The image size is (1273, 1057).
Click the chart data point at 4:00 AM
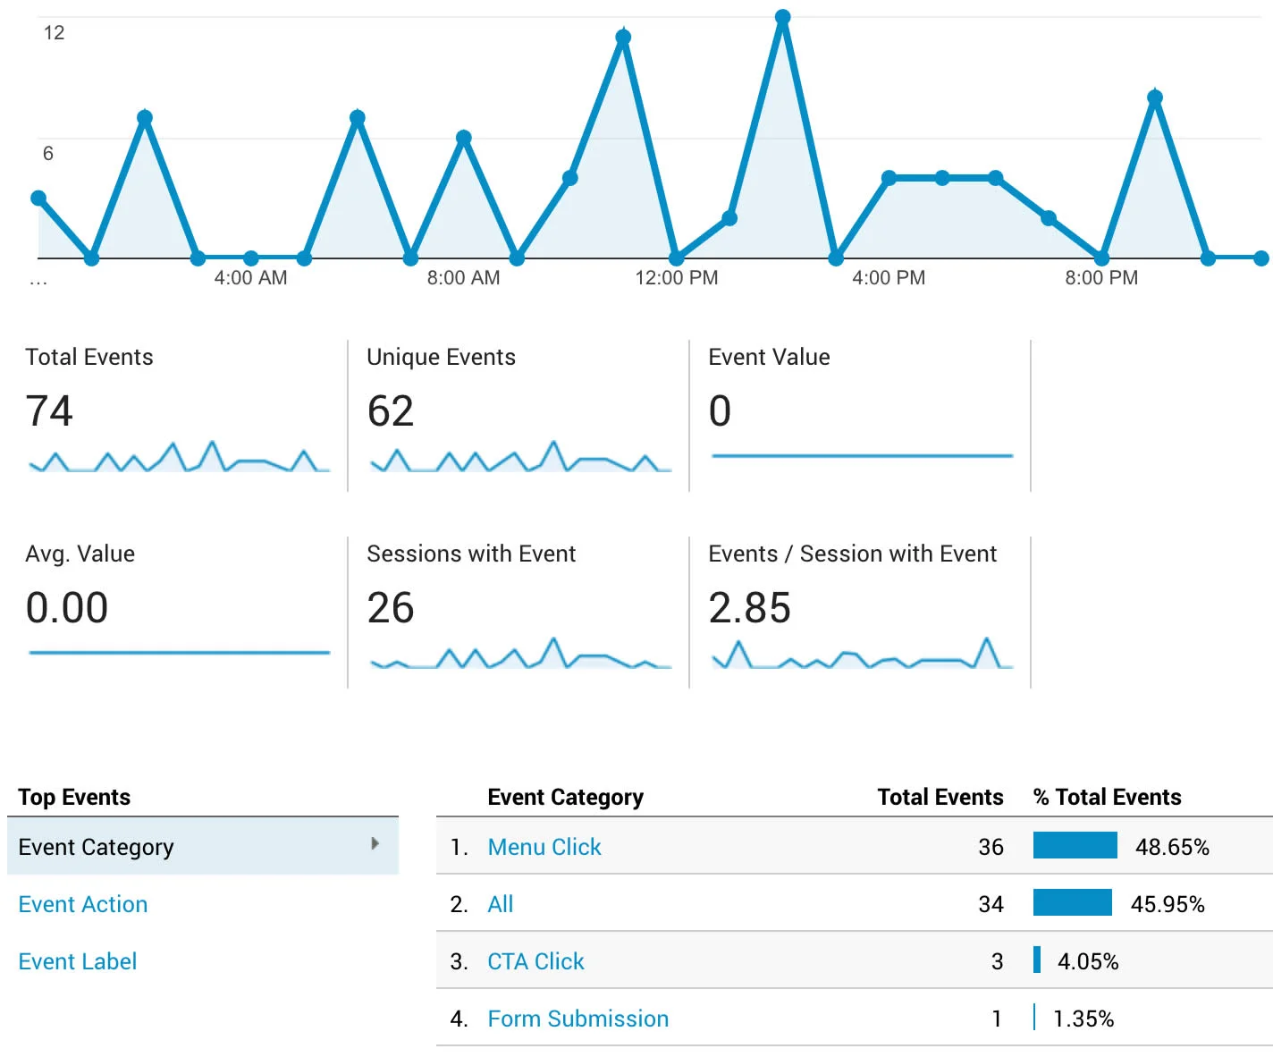coord(251,258)
